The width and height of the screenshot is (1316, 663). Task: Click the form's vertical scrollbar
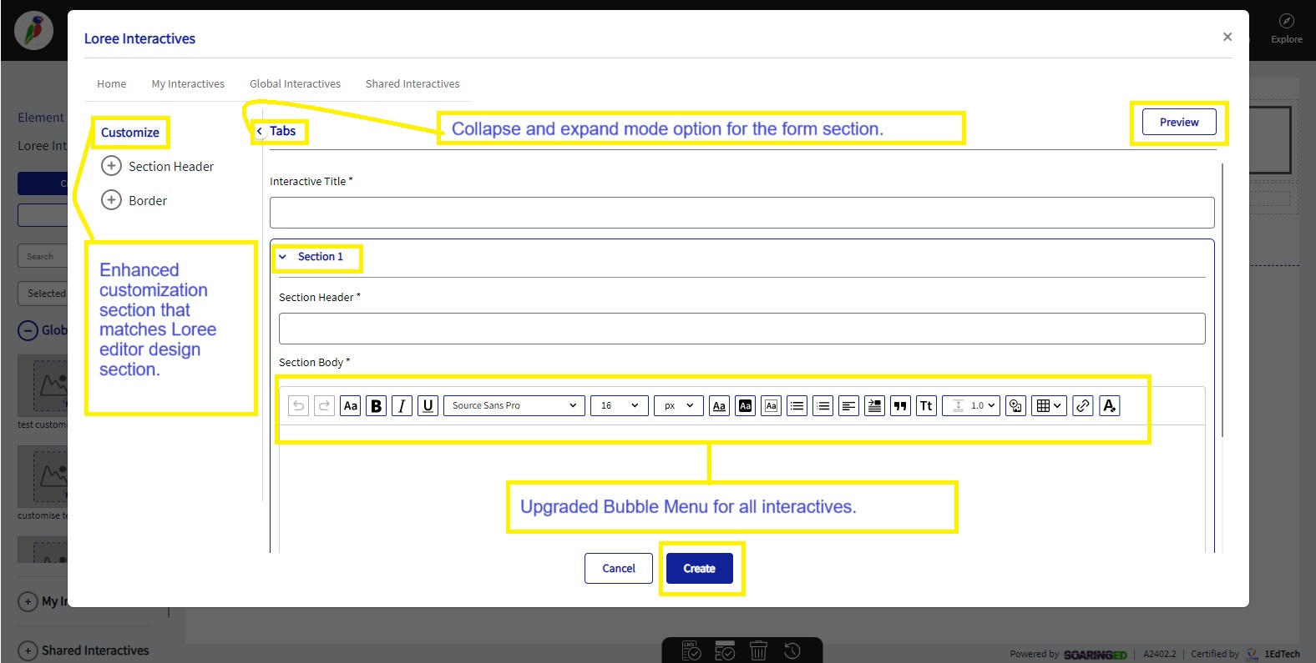click(1222, 300)
